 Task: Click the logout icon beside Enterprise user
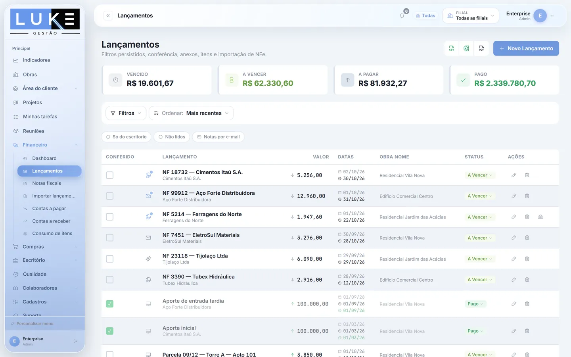point(75,341)
